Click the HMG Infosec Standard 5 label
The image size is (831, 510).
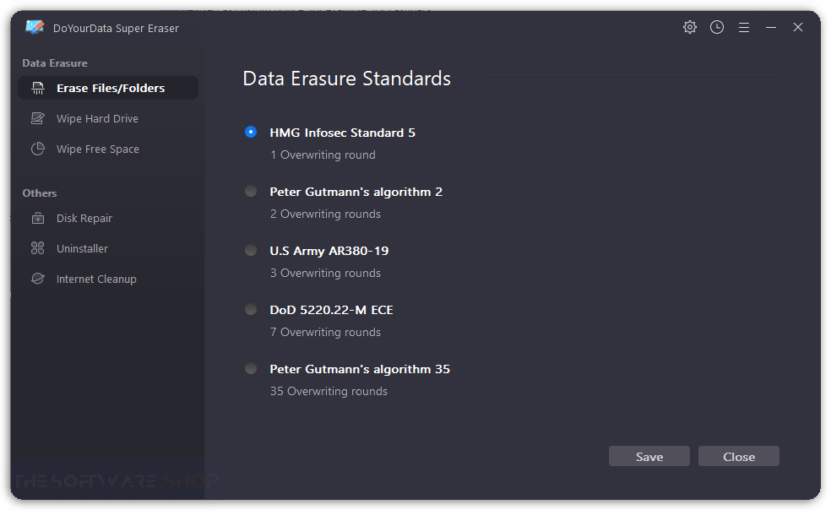click(342, 133)
